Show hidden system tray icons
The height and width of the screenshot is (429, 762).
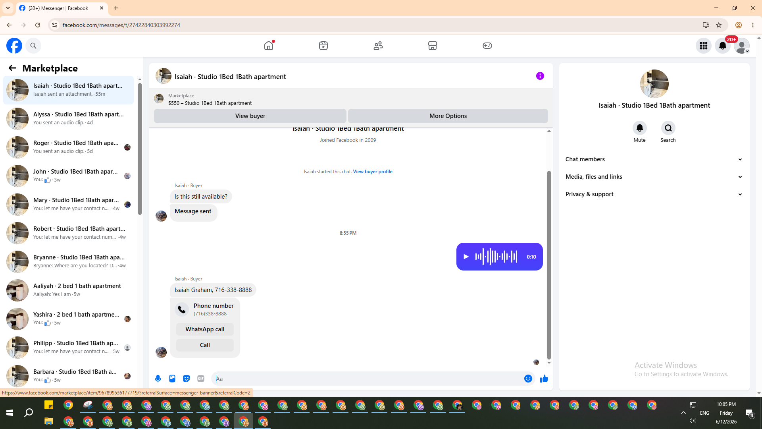[683, 413]
